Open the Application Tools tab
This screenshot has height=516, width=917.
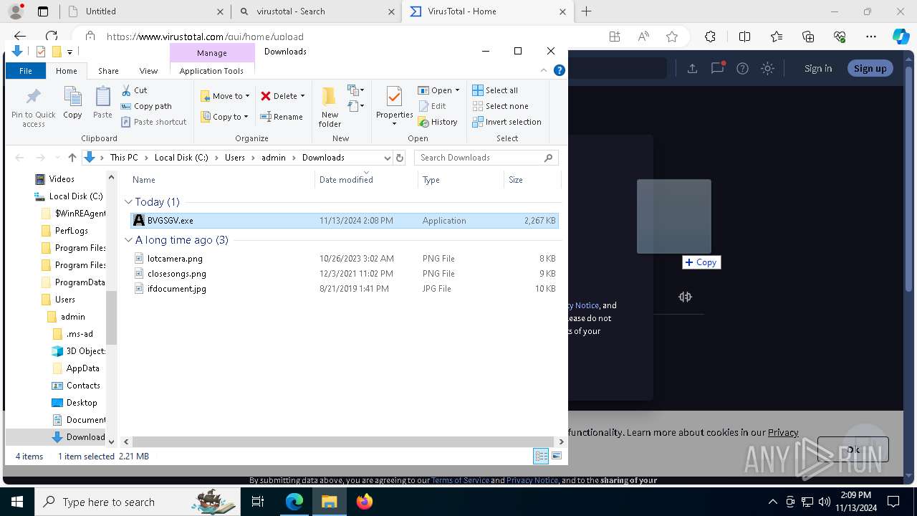point(211,71)
